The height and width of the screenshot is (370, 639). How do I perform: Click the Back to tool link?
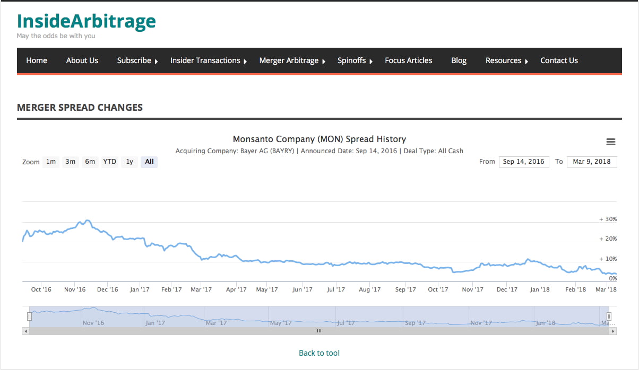319,353
